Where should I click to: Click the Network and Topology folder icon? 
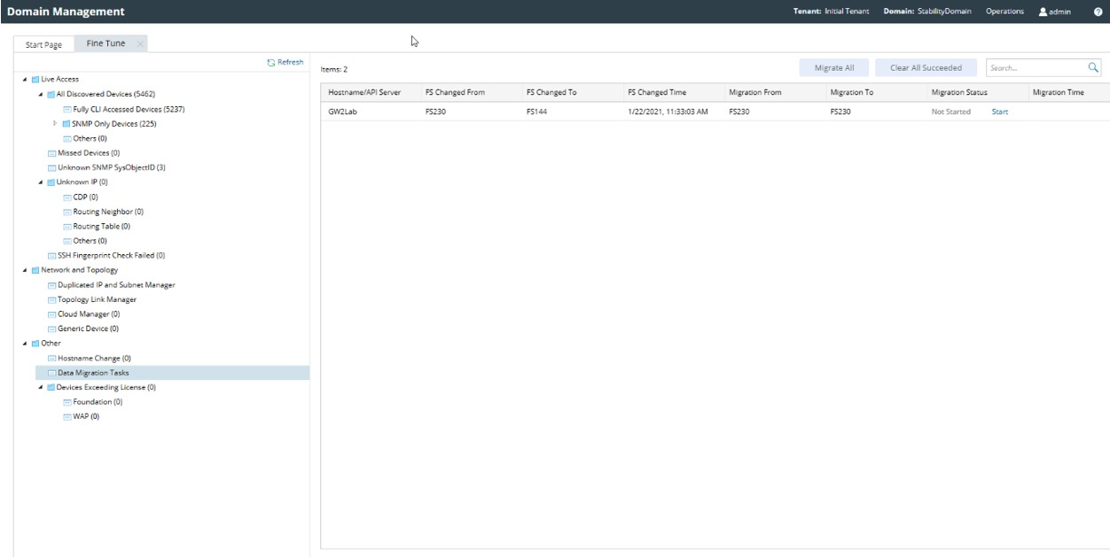tap(35, 270)
